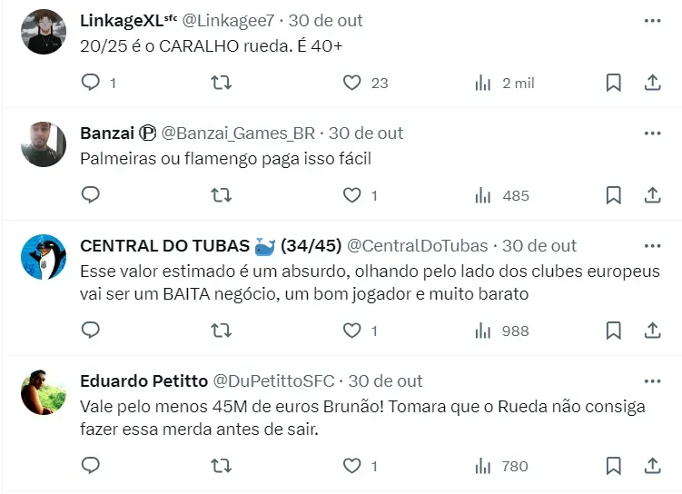Share LinkageXL's tweet
Screen dimensions: 682x494
pyautogui.click(x=652, y=83)
